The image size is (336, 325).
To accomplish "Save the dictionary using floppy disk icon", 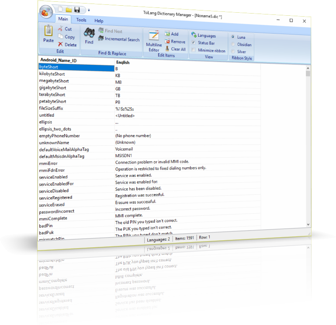I will [77, 10].
